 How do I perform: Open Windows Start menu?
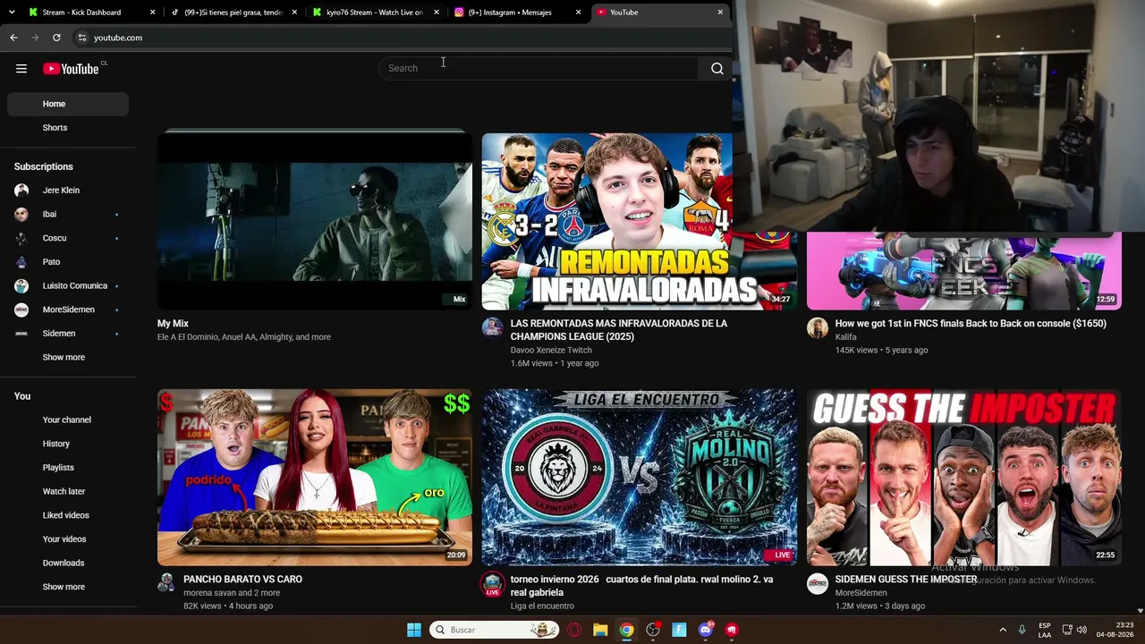(414, 630)
